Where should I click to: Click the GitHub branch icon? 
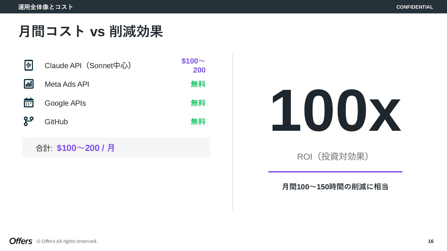tap(29, 121)
